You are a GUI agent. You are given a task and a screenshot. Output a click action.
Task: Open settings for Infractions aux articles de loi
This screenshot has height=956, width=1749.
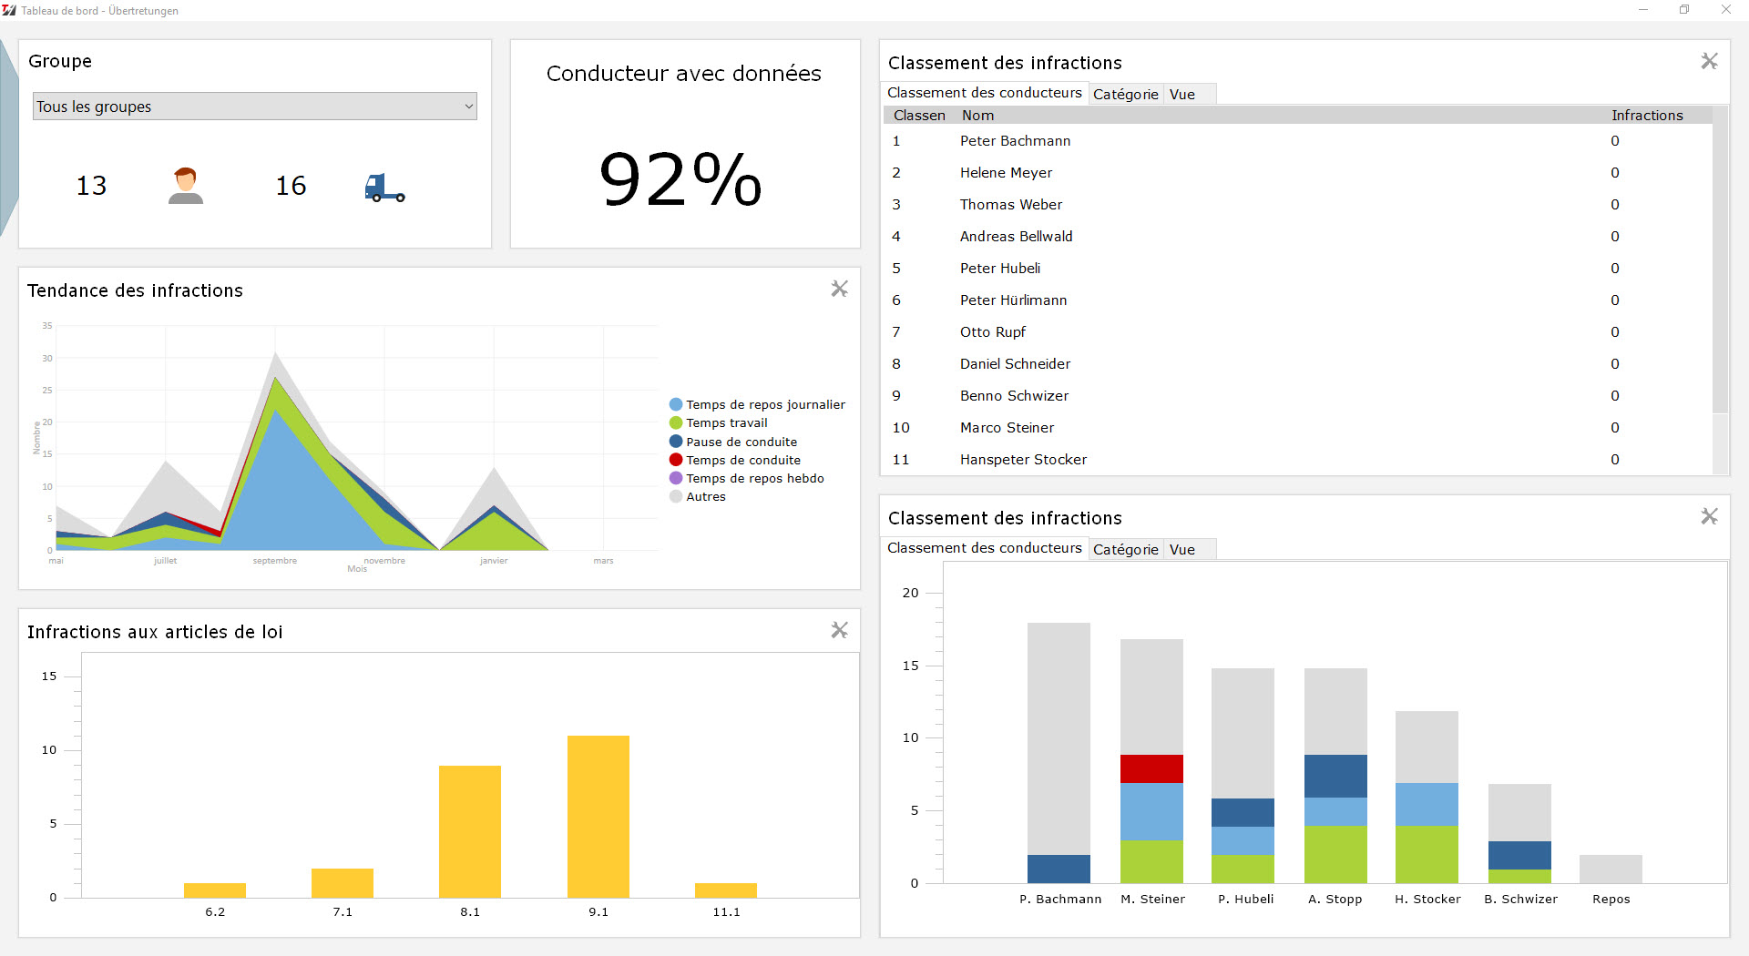[839, 630]
